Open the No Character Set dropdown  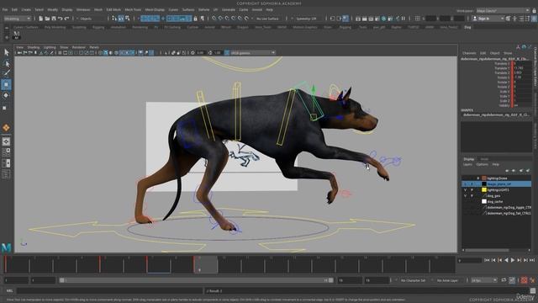(x=413, y=280)
